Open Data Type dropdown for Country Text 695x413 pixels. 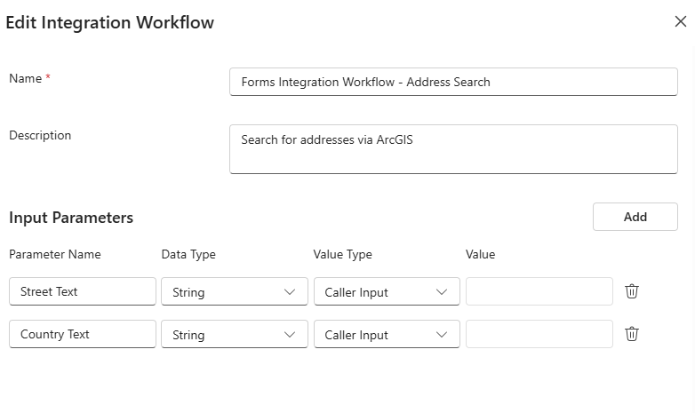point(235,335)
